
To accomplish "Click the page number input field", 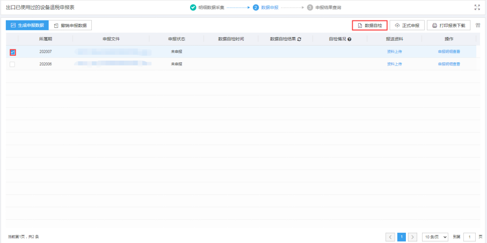I will click(x=469, y=237).
